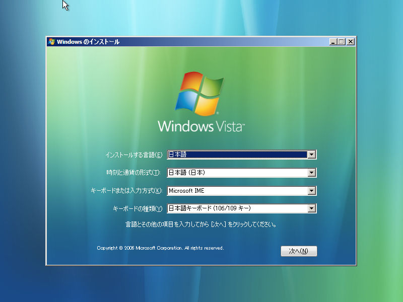The height and width of the screenshot is (302, 403).
Task: Click the Microsoft Corporation copyright notice text
Action: (160, 248)
